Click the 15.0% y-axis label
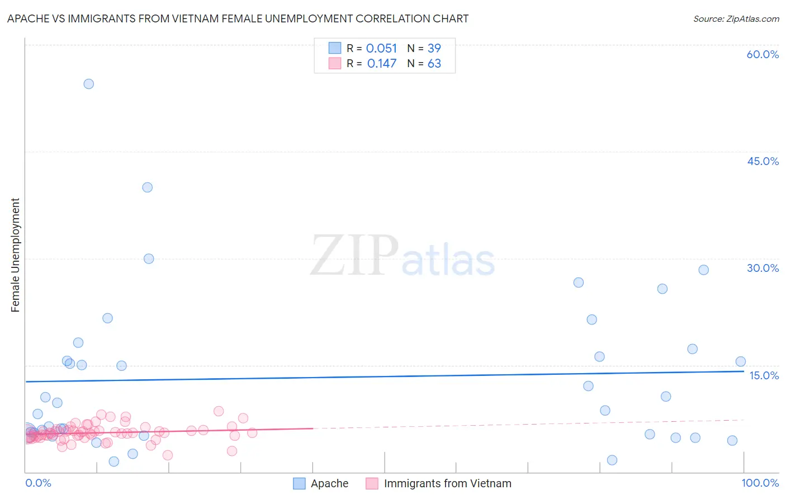786x499 pixels. (x=764, y=375)
